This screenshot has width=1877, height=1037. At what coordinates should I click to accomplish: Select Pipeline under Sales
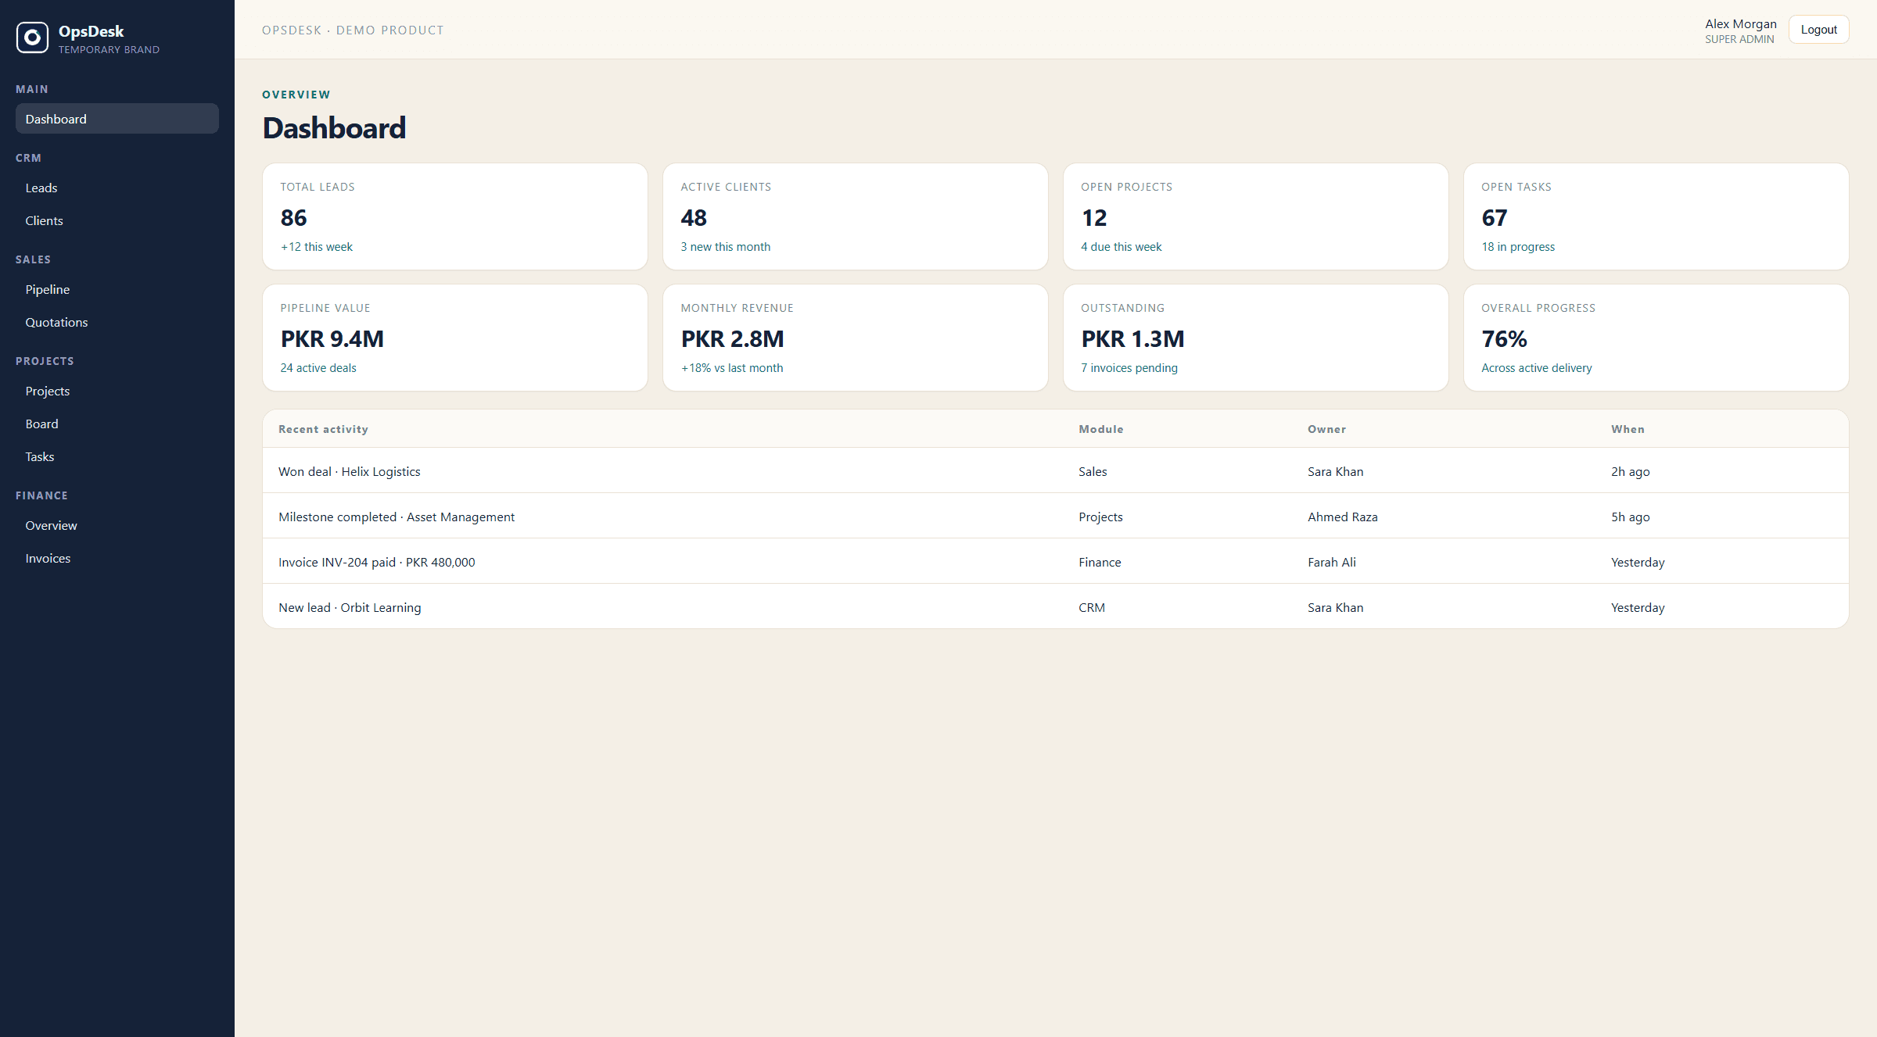117,289
